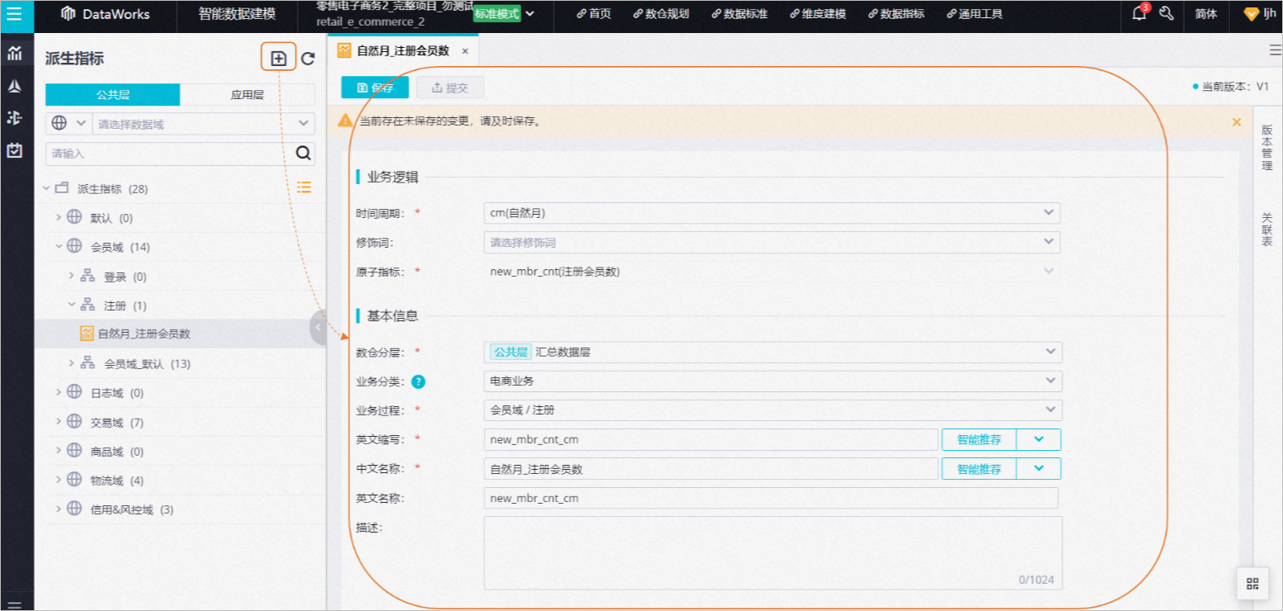The height and width of the screenshot is (611, 1283).
Task: Click the 提交 button
Action: tap(450, 88)
